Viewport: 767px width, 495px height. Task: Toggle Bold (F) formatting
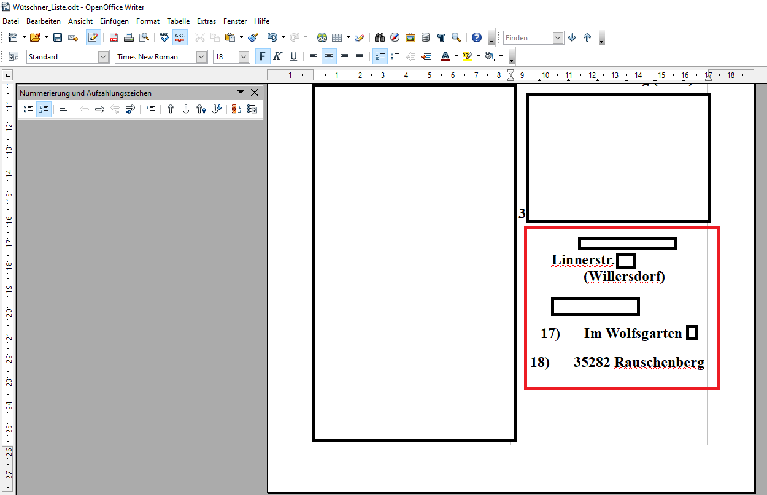pyautogui.click(x=263, y=56)
